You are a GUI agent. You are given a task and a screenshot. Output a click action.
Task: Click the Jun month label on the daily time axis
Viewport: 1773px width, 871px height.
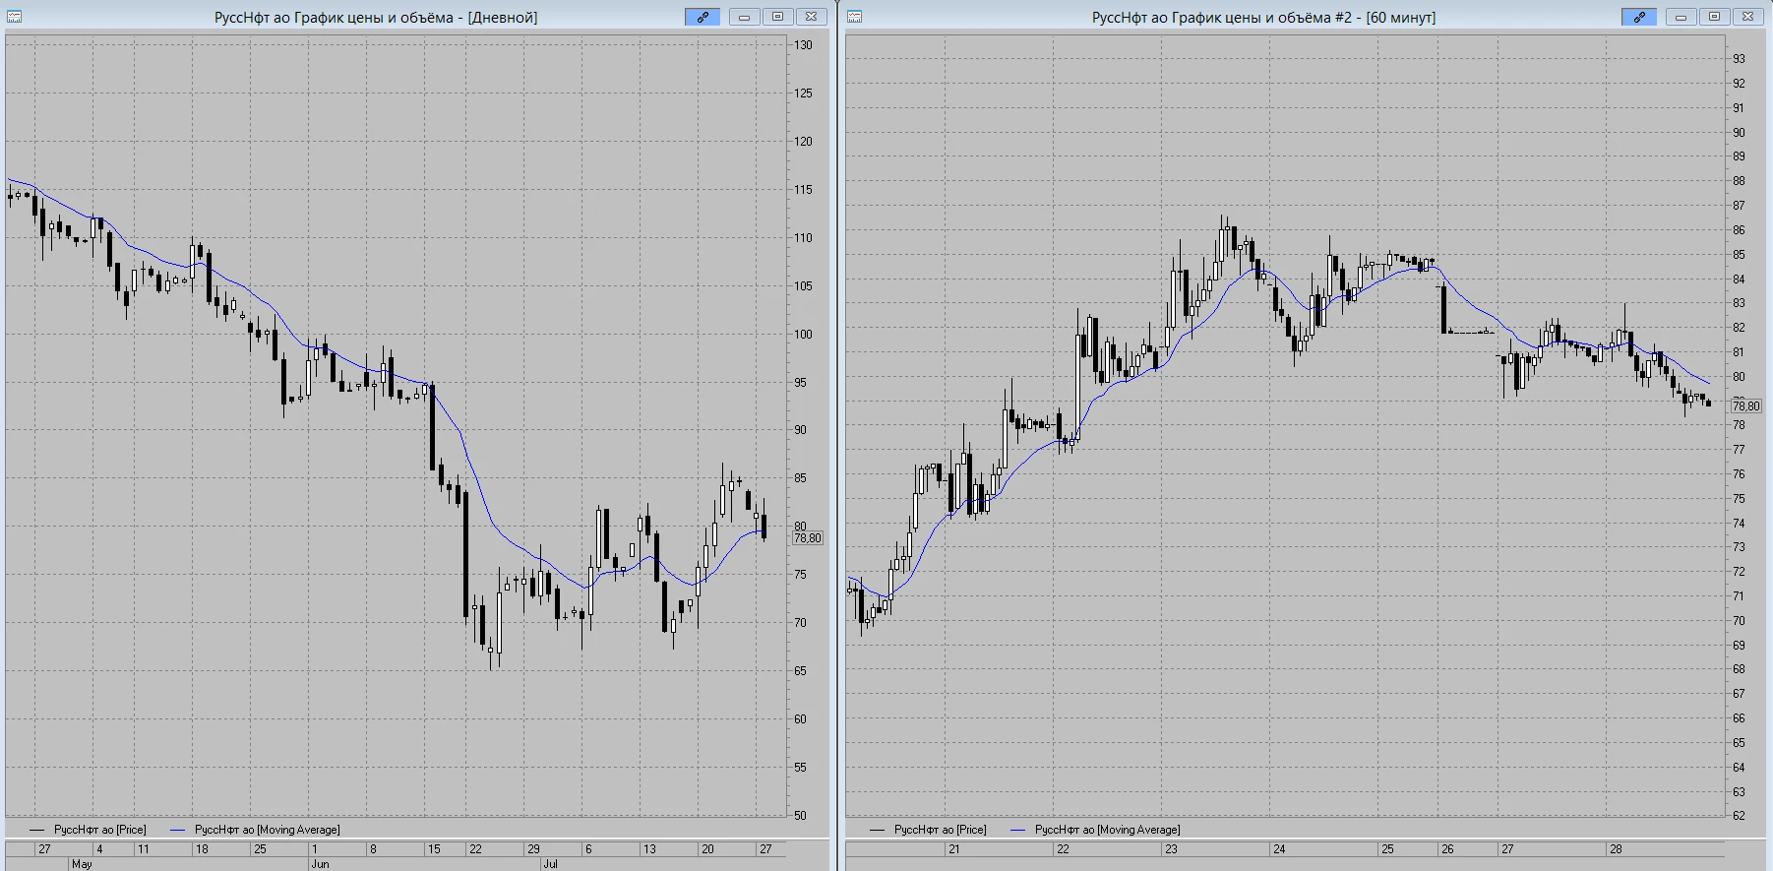coord(320,864)
